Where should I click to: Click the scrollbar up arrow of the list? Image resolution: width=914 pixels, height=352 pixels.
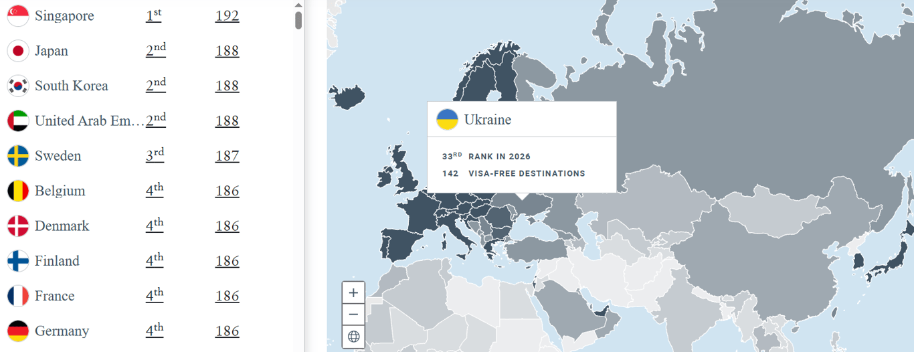click(x=298, y=5)
